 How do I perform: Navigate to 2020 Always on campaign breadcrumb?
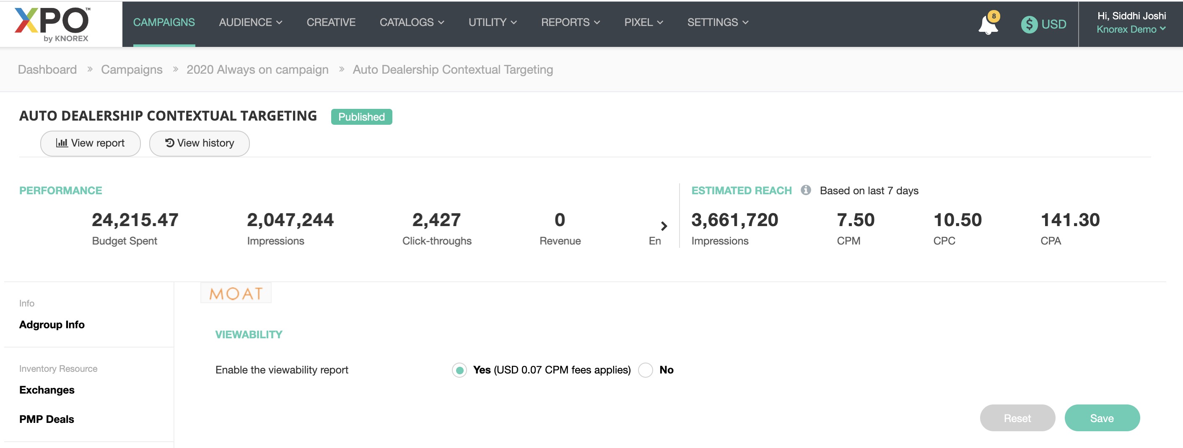click(x=257, y=70)
